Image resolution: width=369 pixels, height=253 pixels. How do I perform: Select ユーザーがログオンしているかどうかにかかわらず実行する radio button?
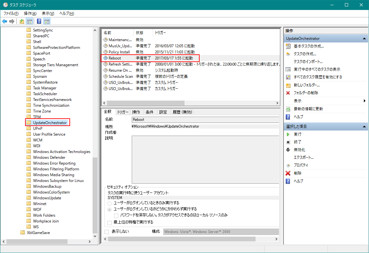pos(109,210)
